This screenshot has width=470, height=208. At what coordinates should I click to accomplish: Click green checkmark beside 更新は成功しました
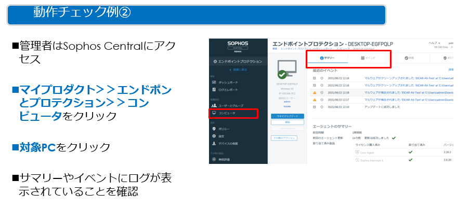tap(394, 138)
